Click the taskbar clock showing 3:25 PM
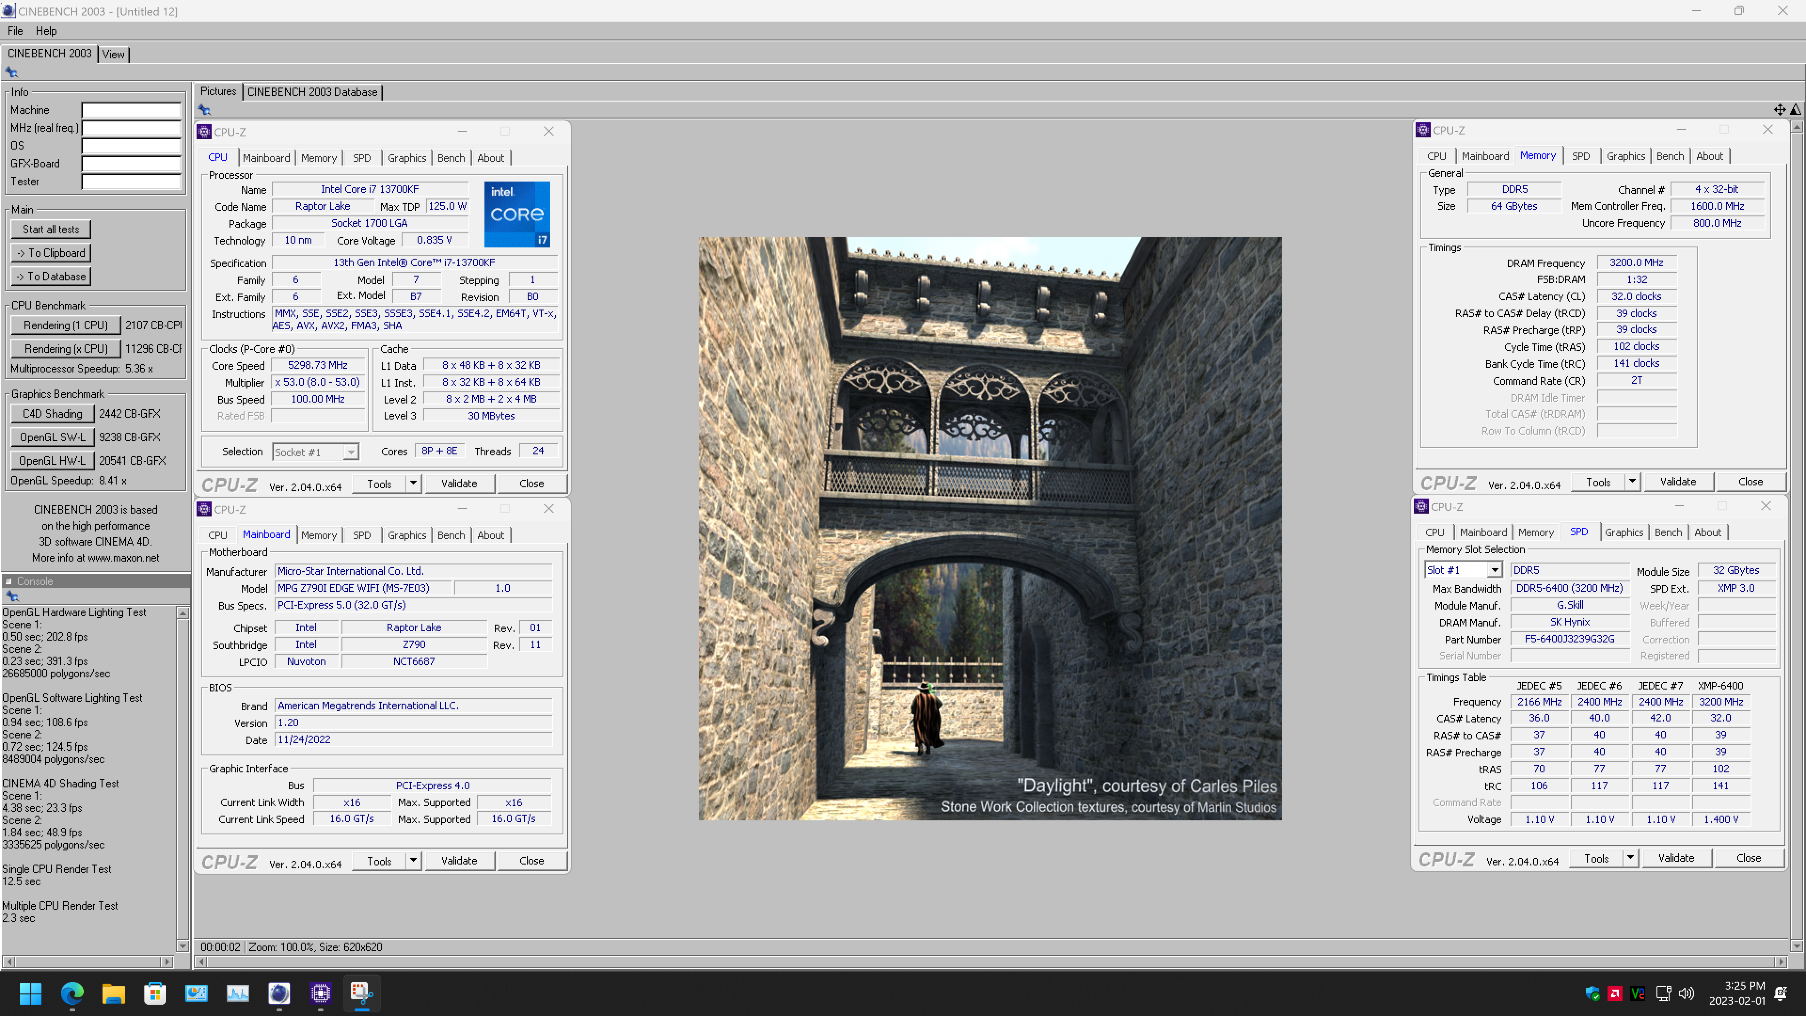The width and height of the screenshot is (1806, 1016). pyautogui.click(x=1736, y=993)
